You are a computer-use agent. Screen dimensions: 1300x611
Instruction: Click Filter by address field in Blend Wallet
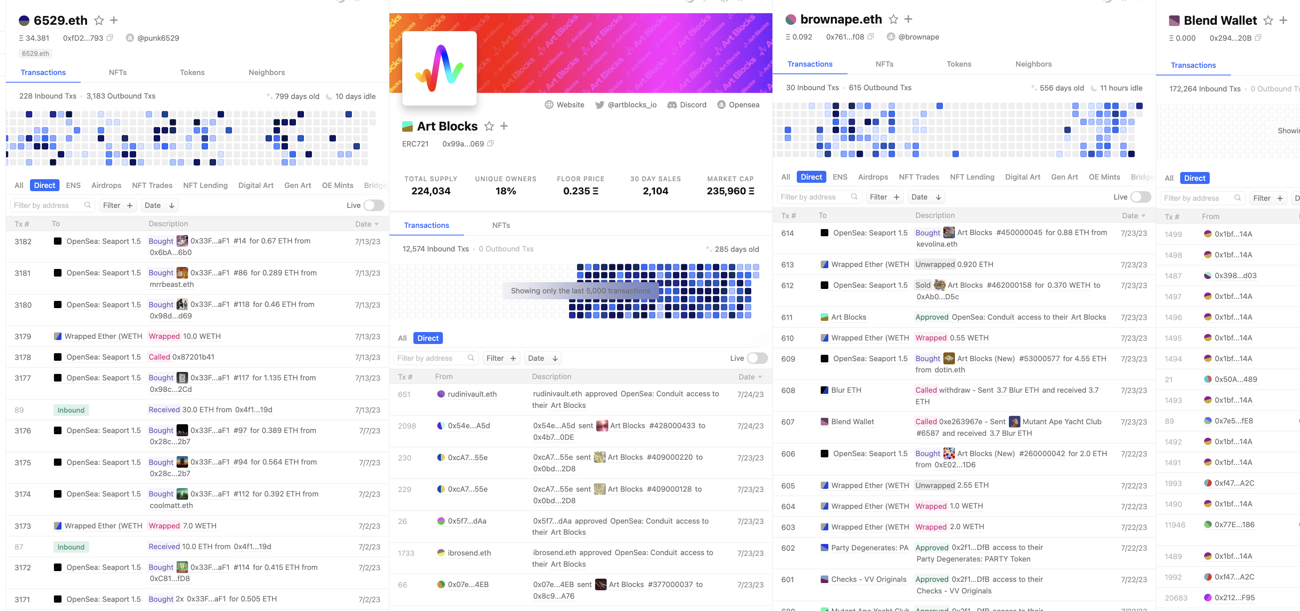coord(1203,198)
